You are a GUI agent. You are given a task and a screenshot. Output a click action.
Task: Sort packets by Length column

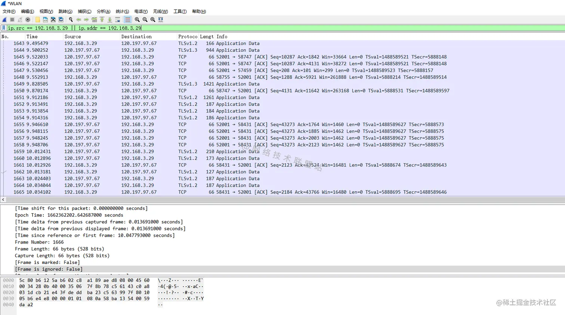click(207, 37)
